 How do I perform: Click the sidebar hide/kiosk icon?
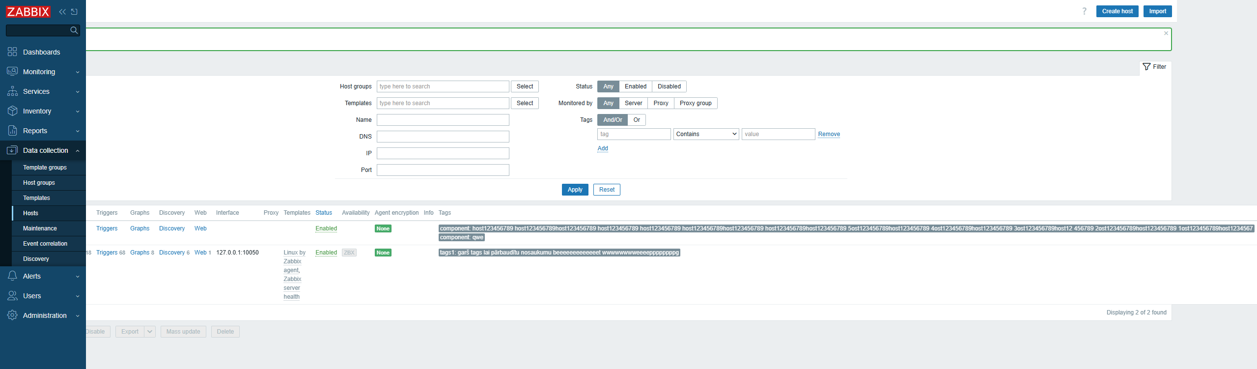click(x=74, y=12)
